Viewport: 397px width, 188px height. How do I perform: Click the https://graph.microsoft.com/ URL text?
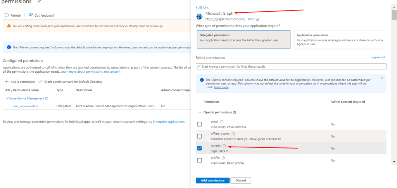225,19
